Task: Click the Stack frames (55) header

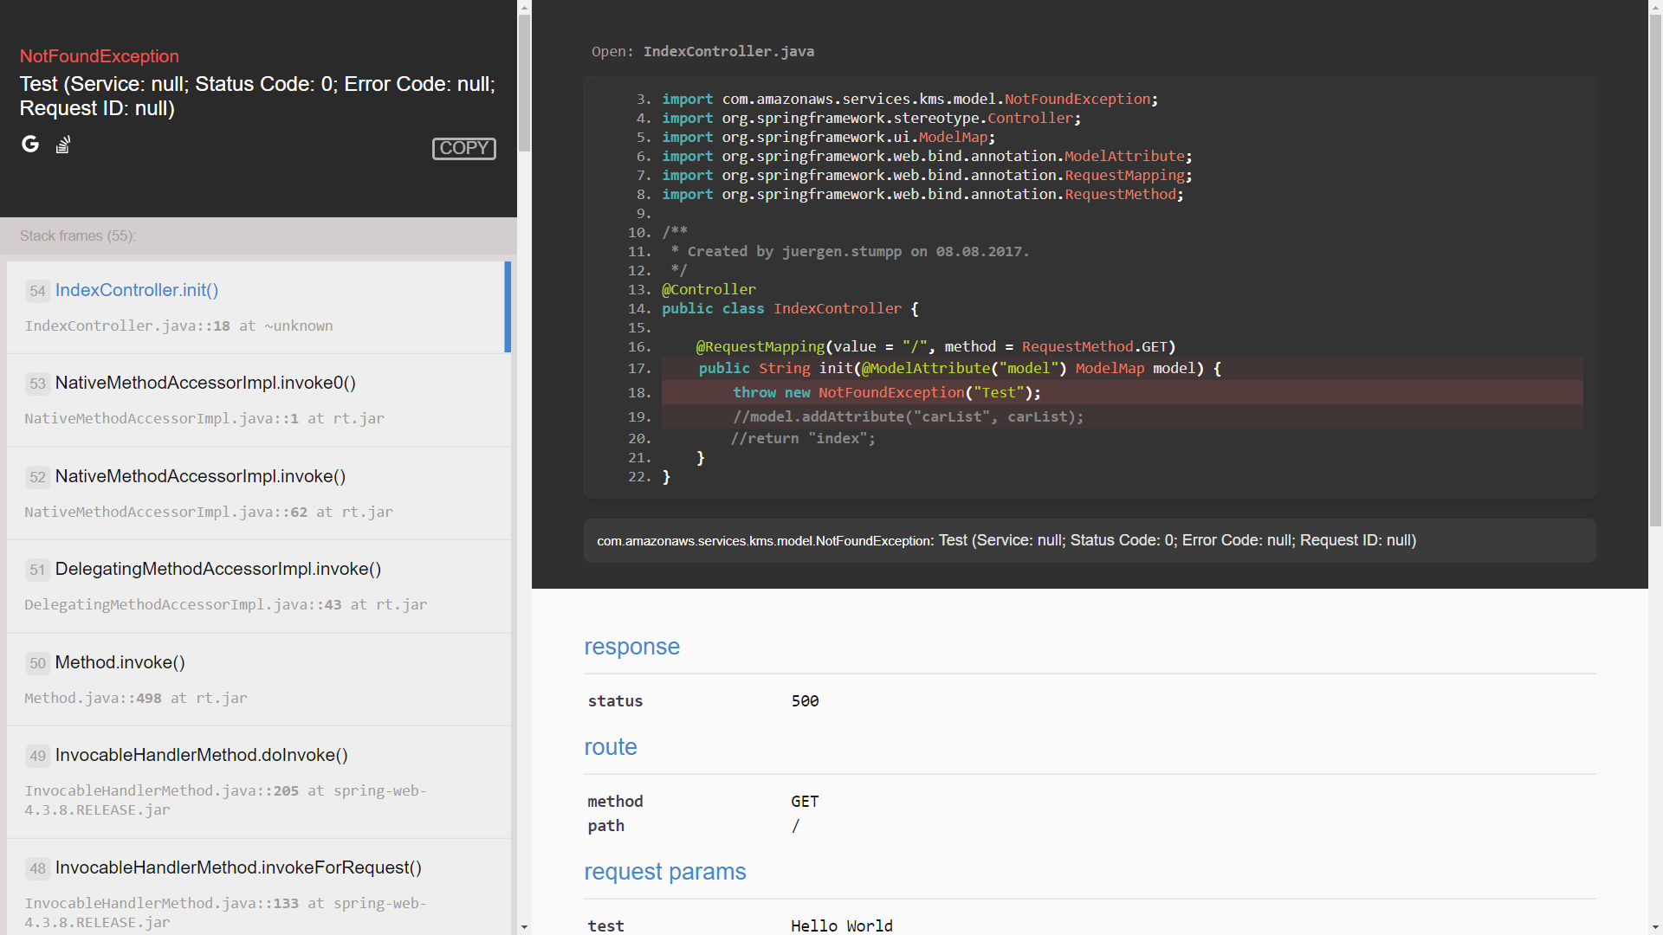Action: [x=78, y=235]
